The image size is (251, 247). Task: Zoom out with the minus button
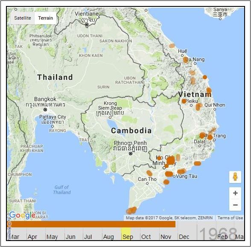pyautogui.click(x=235, y=205)
